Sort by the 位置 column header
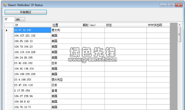185x110 pixels. pos(66,25)
